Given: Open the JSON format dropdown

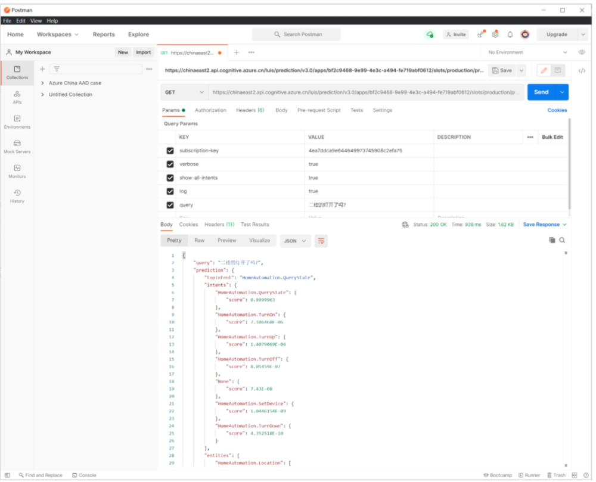Looking at the screenshot, I should [x=295, y=241].
